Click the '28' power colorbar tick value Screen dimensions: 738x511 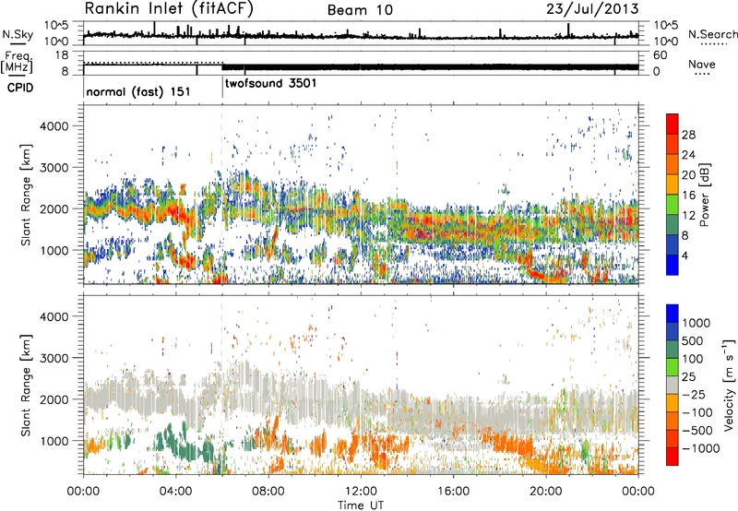(x=688, y=135)
